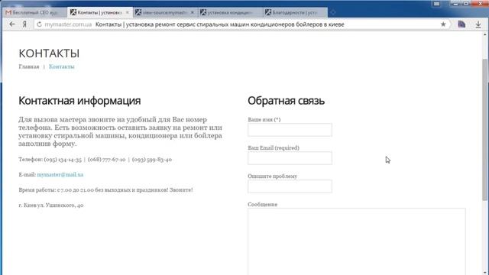Image resolution: width=489 pixels, height=275 pixels.
Task: Bookmark this page with the star icon
Action: 443,24
